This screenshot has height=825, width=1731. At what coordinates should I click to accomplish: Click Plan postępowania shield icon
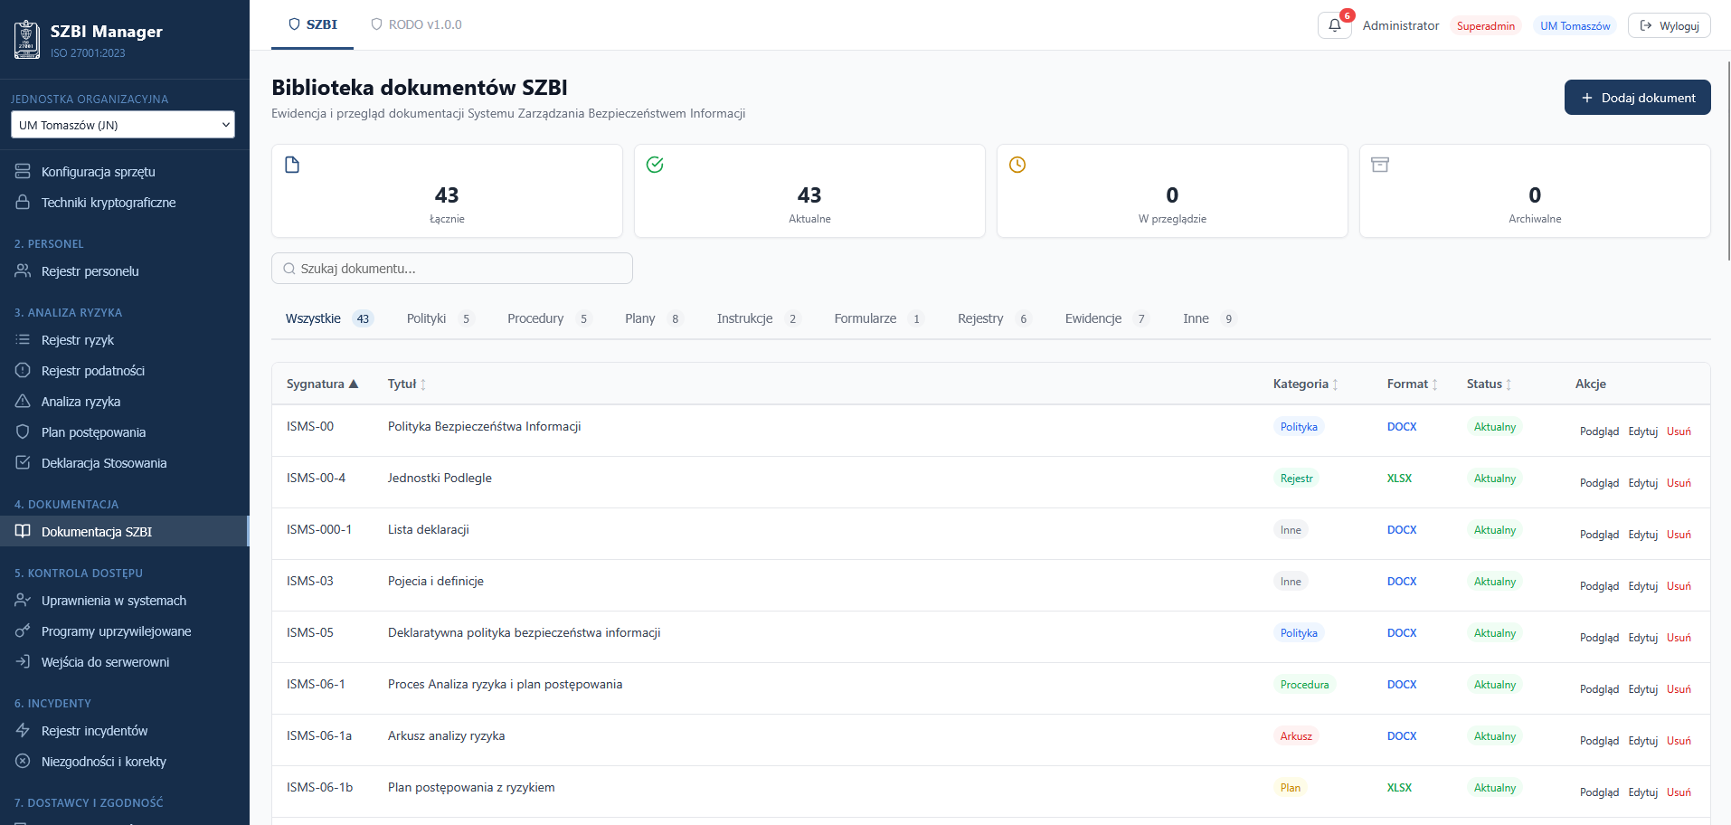(23, 431)
